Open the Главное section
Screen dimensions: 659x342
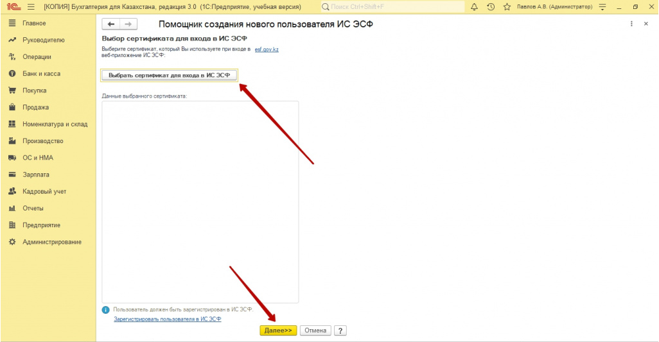point(34,23)
